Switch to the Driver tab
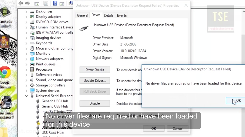The image size is (245, 137). pos(96,15)
